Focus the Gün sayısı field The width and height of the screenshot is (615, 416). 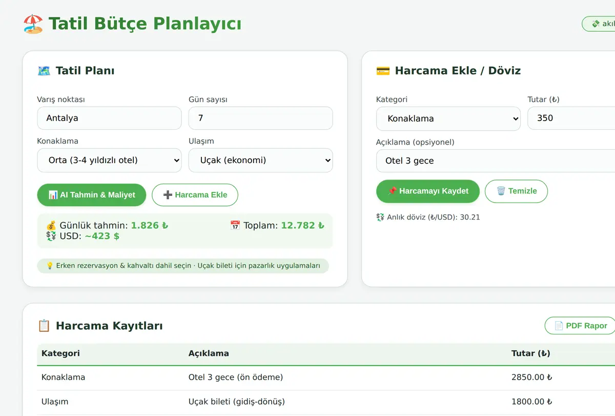tap(261, 118)
